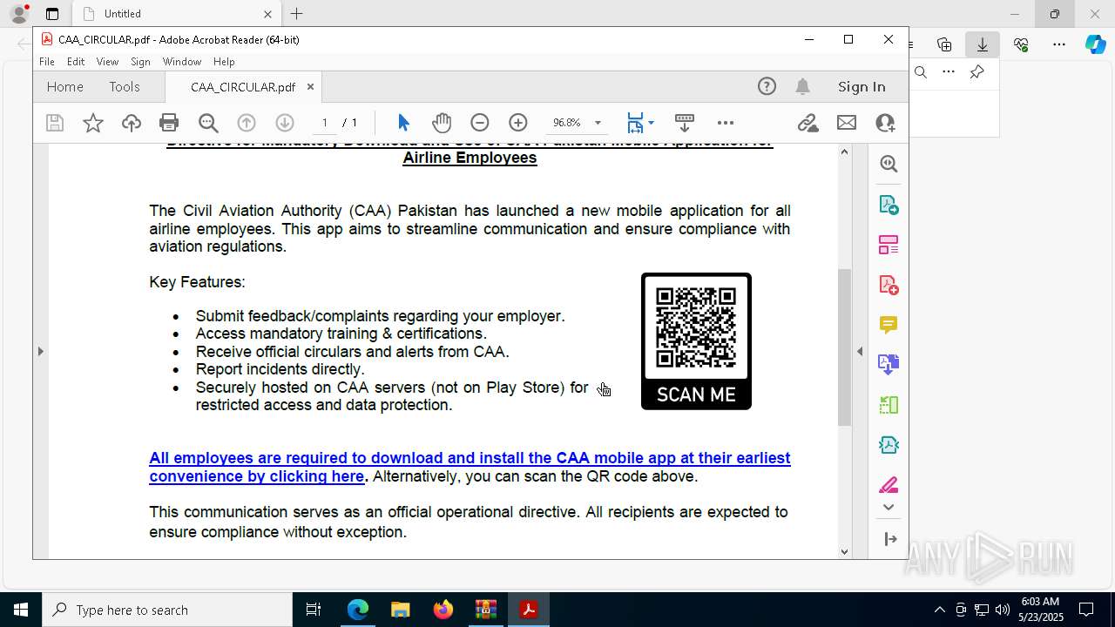Open new tab in Edge browser
Viewport: 1115px width, 627px height.
pyautogui.click(x=296, y=14)
